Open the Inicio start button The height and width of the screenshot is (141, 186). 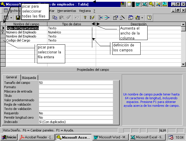[9, 137]
